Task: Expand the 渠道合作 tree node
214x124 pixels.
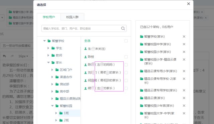Action: click(x=52, y=77)
